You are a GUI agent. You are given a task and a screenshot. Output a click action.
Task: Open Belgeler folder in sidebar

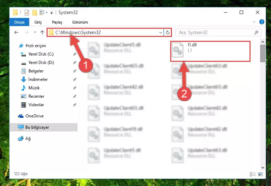36,71
